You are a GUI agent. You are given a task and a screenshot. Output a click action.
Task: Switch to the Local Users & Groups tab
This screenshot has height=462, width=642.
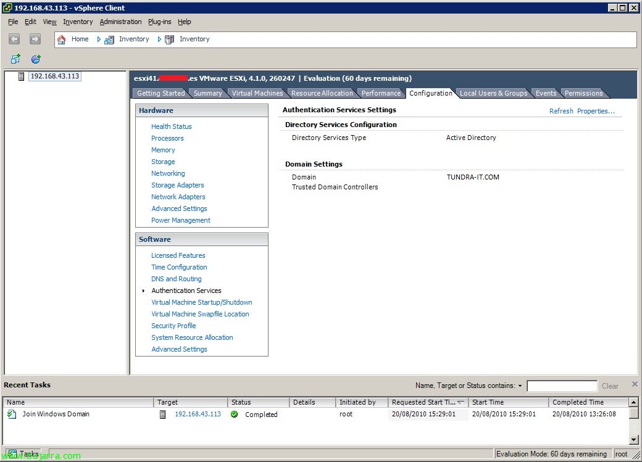coord(493,93)
